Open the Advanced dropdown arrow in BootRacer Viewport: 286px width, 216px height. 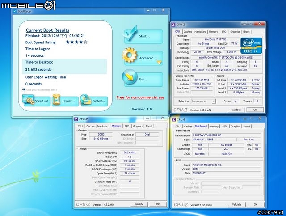click(159, 63)
